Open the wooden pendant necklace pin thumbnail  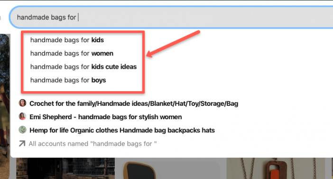point(276,169)
